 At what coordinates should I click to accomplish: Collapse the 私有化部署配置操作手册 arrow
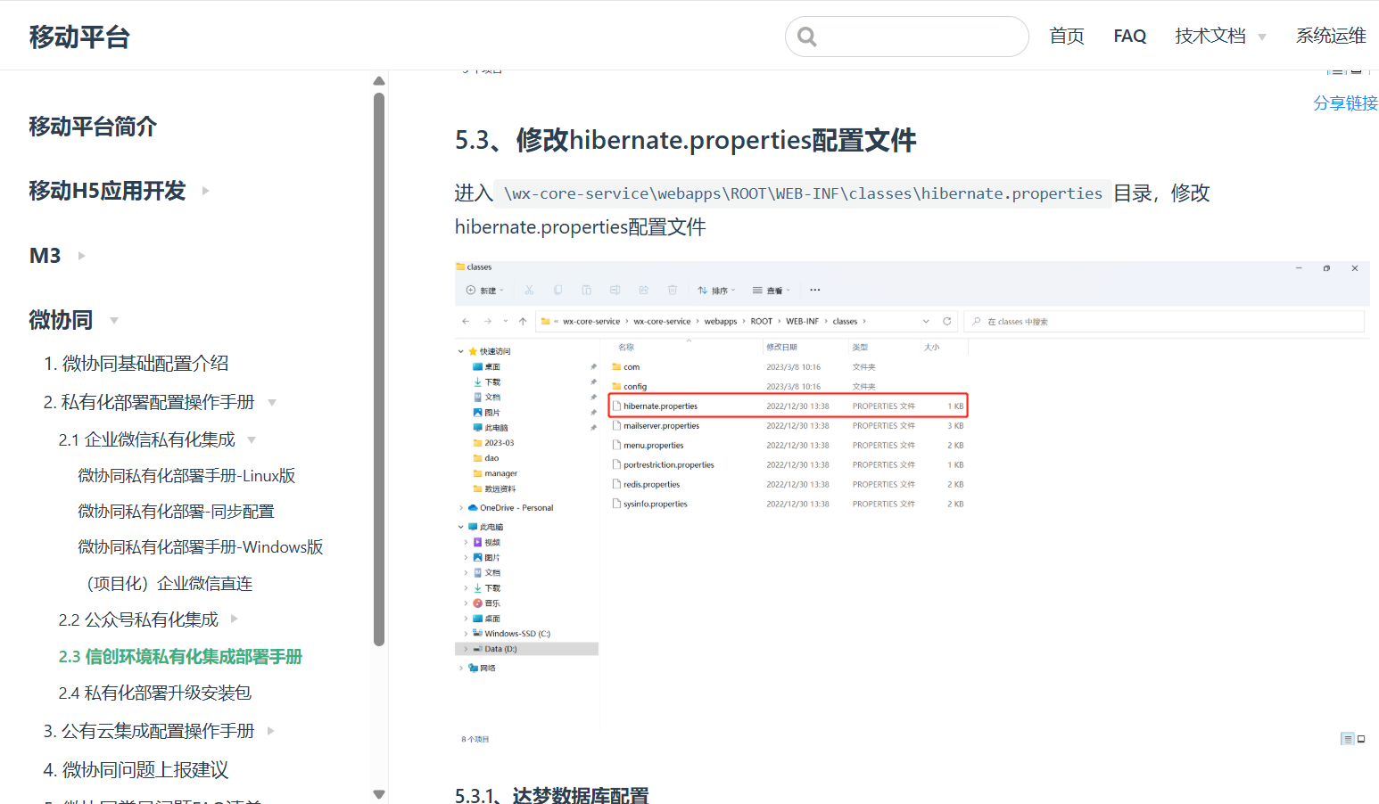[272, 403]
